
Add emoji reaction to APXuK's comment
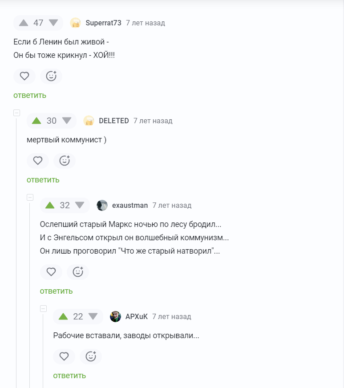pyautogui.click(x=91, y=356)
